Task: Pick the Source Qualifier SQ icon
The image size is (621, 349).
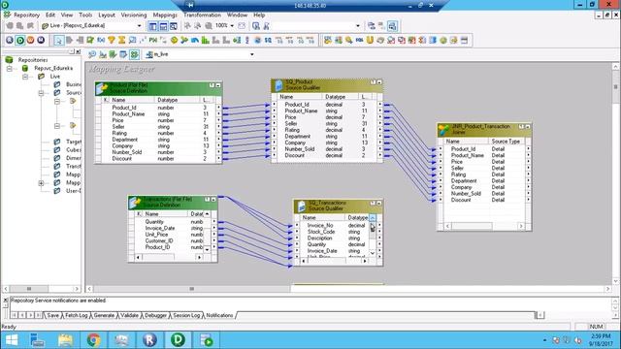Action: click(x=268, y=40)
